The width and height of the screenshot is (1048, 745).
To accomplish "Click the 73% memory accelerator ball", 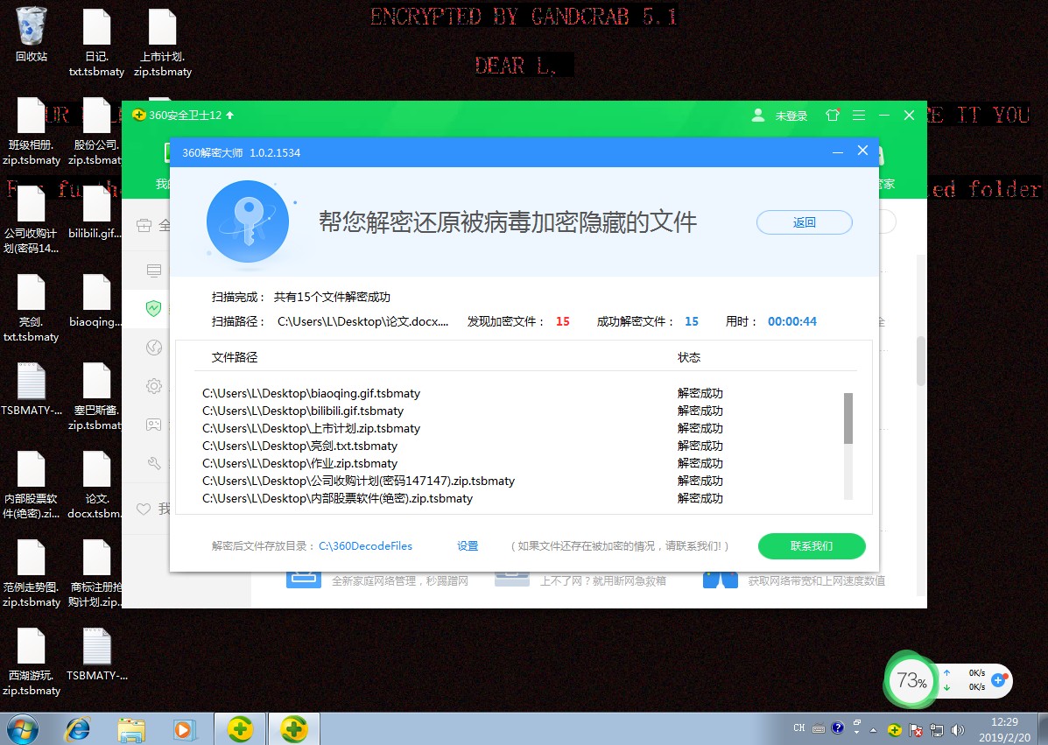I will coord(911,680).
